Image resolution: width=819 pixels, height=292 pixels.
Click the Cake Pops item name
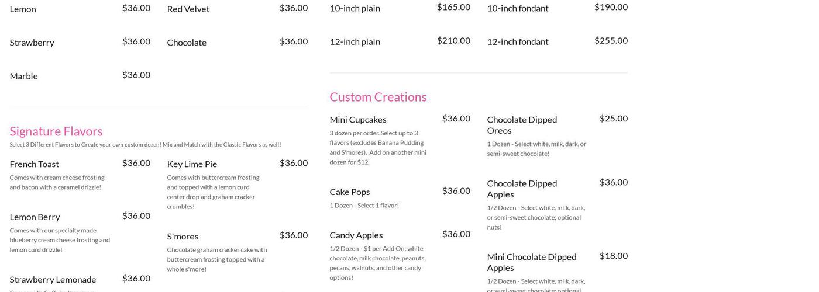pos(350,192)
